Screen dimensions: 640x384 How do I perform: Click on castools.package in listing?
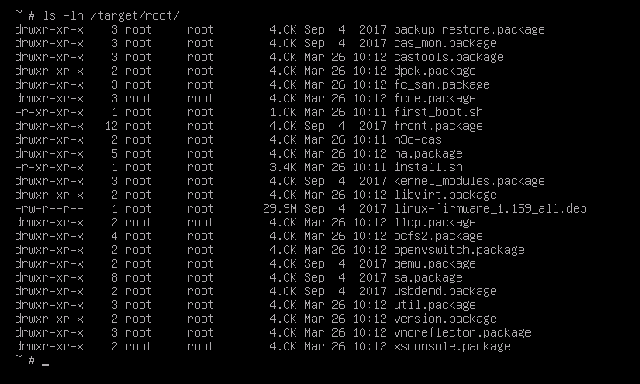coord(448,57)
